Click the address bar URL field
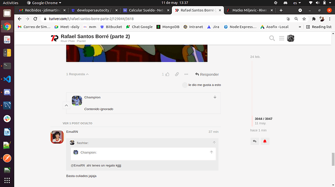335x187 pixels. 165,19
